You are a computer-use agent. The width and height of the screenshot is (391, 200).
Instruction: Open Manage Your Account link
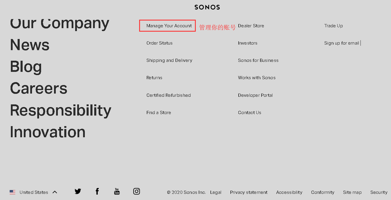(169, 26)
